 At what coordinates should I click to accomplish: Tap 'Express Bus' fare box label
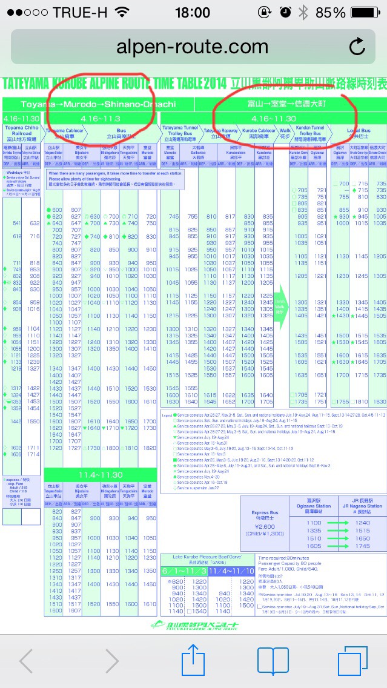(265, 512)
